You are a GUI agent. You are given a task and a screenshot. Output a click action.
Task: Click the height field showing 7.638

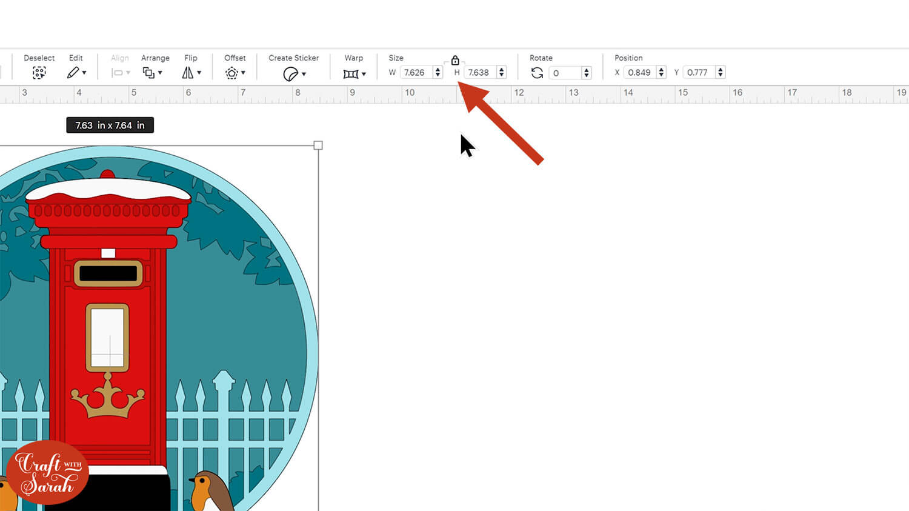point(480,73)
